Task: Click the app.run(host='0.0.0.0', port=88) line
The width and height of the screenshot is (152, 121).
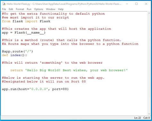Action: 35,89
